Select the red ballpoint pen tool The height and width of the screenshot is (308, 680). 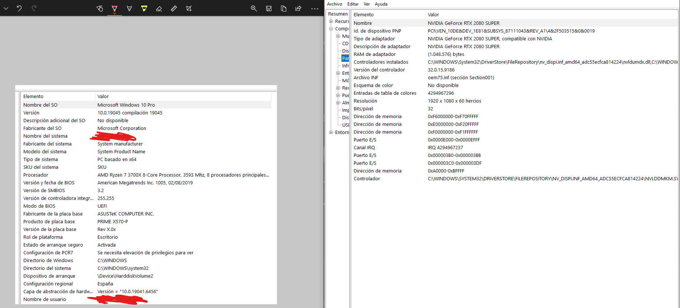pyautogui.click(x=115, y=8)
